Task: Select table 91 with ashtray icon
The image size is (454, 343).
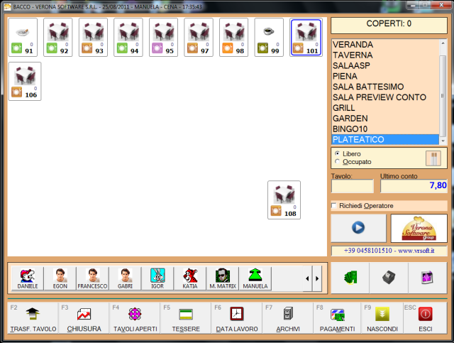Action: [23, 37]
